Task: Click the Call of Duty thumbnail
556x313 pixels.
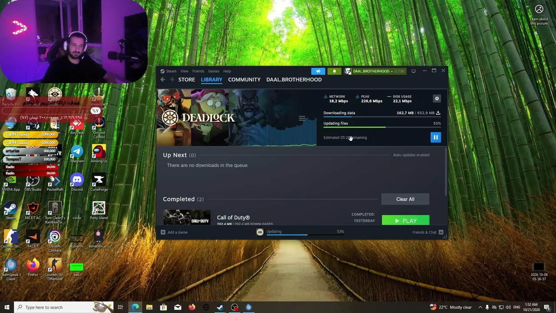Action: click(x=187, y=217)
